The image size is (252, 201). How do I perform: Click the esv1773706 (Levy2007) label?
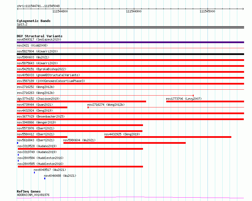pos(184,99)
